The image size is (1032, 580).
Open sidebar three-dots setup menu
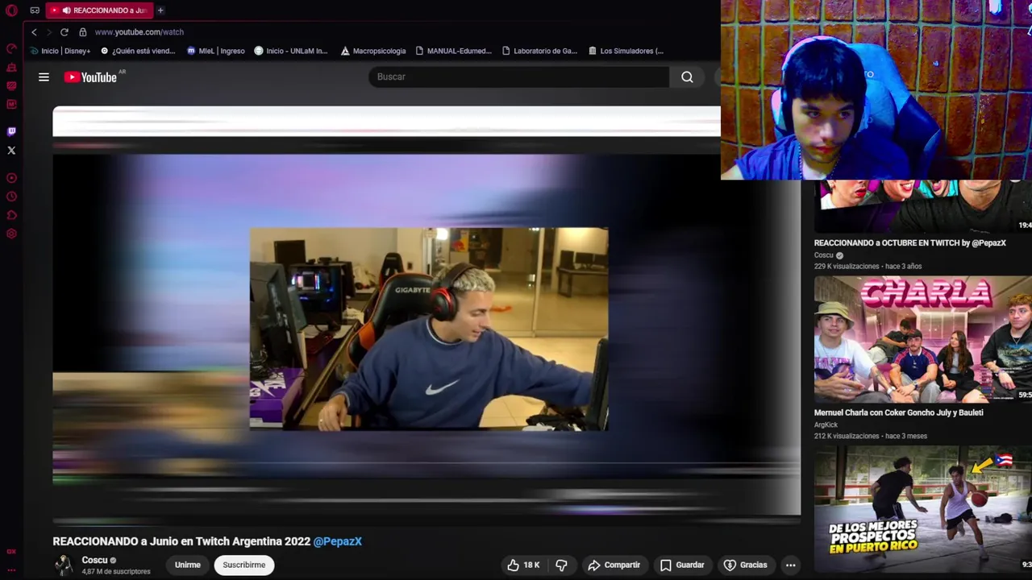pos(11,570)
